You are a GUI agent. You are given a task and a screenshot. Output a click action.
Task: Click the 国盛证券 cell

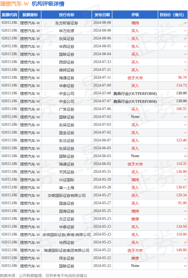pos(67,203)
